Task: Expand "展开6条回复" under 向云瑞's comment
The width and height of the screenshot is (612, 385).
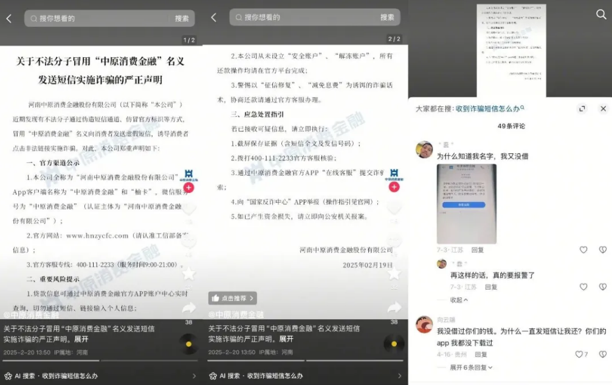Action: tap(471, 367)
